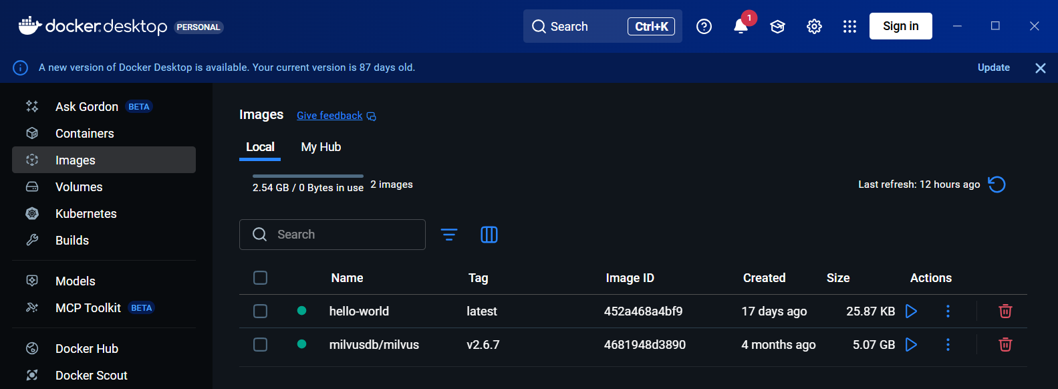Viewport: 1058px width, 389px height.
Task: Open more actions for milvusdb/milvus
Action: click(x=948, y=344)
